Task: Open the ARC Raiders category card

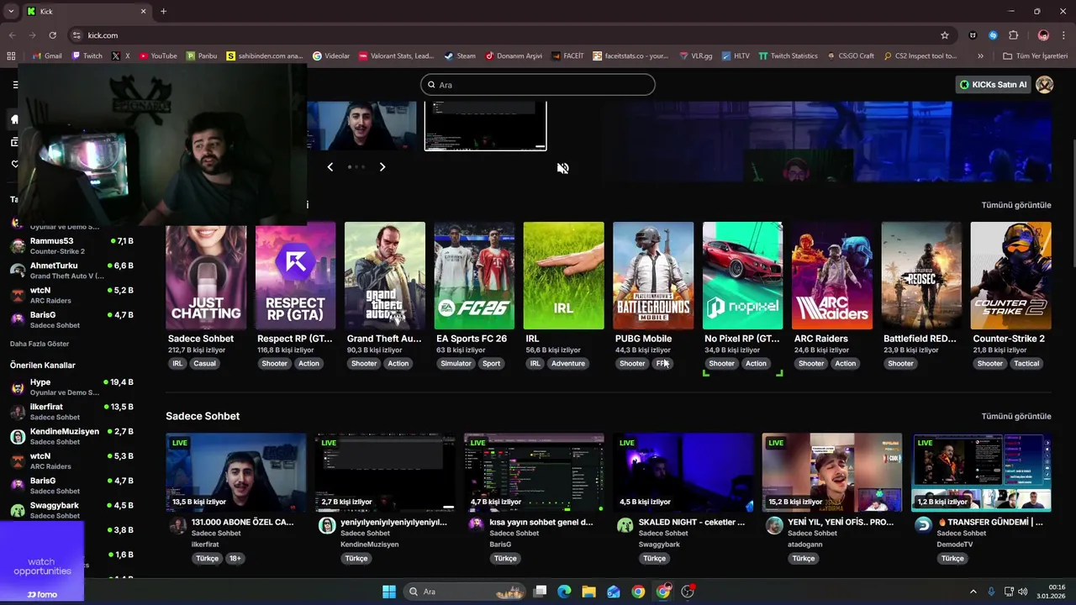Action: coord(832,276)
